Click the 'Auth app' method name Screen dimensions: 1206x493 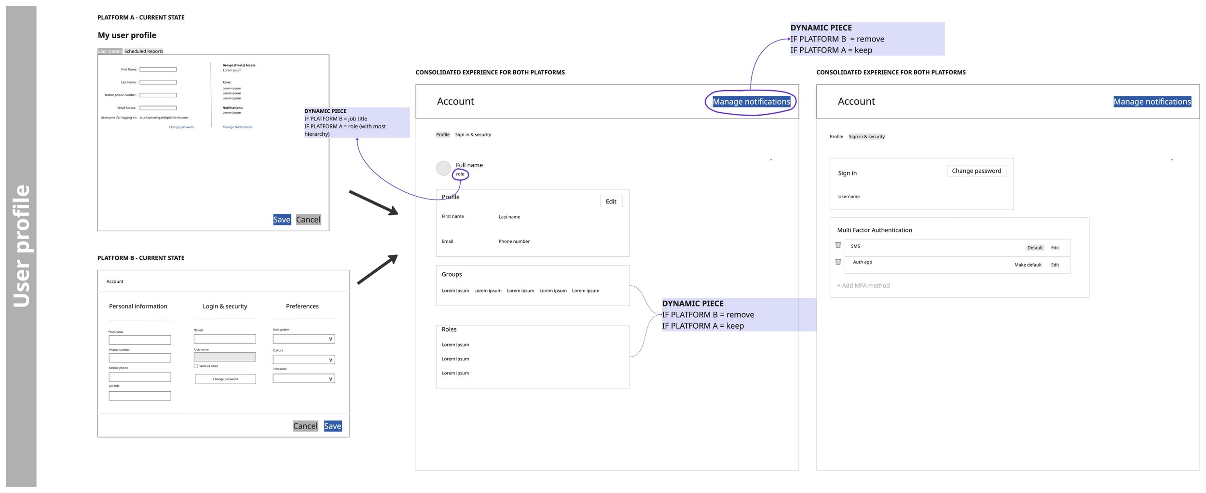coord(863,262)
